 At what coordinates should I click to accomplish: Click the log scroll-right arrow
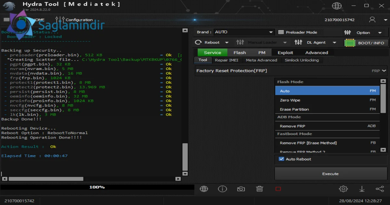[178, 179]
